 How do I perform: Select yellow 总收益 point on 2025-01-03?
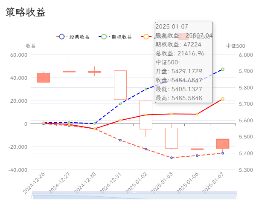[x=172, y=114]
